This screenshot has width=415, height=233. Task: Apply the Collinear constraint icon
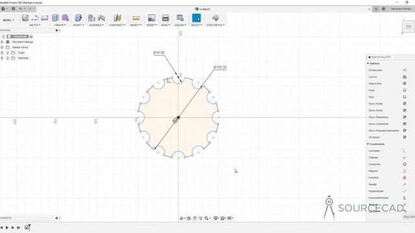point(405,157)
